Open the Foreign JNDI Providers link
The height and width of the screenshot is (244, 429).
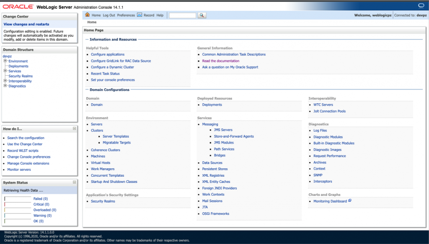point(220,188)
